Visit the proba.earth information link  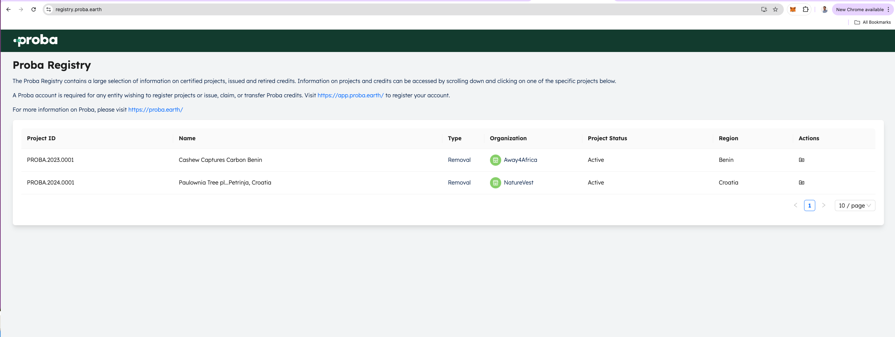tap(155, 110)
